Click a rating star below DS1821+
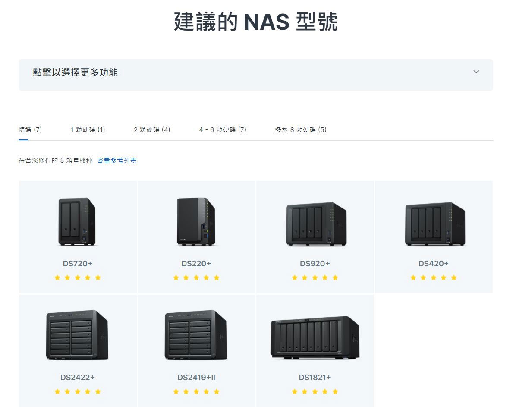513x416 pixels. (x=315, y=391)
